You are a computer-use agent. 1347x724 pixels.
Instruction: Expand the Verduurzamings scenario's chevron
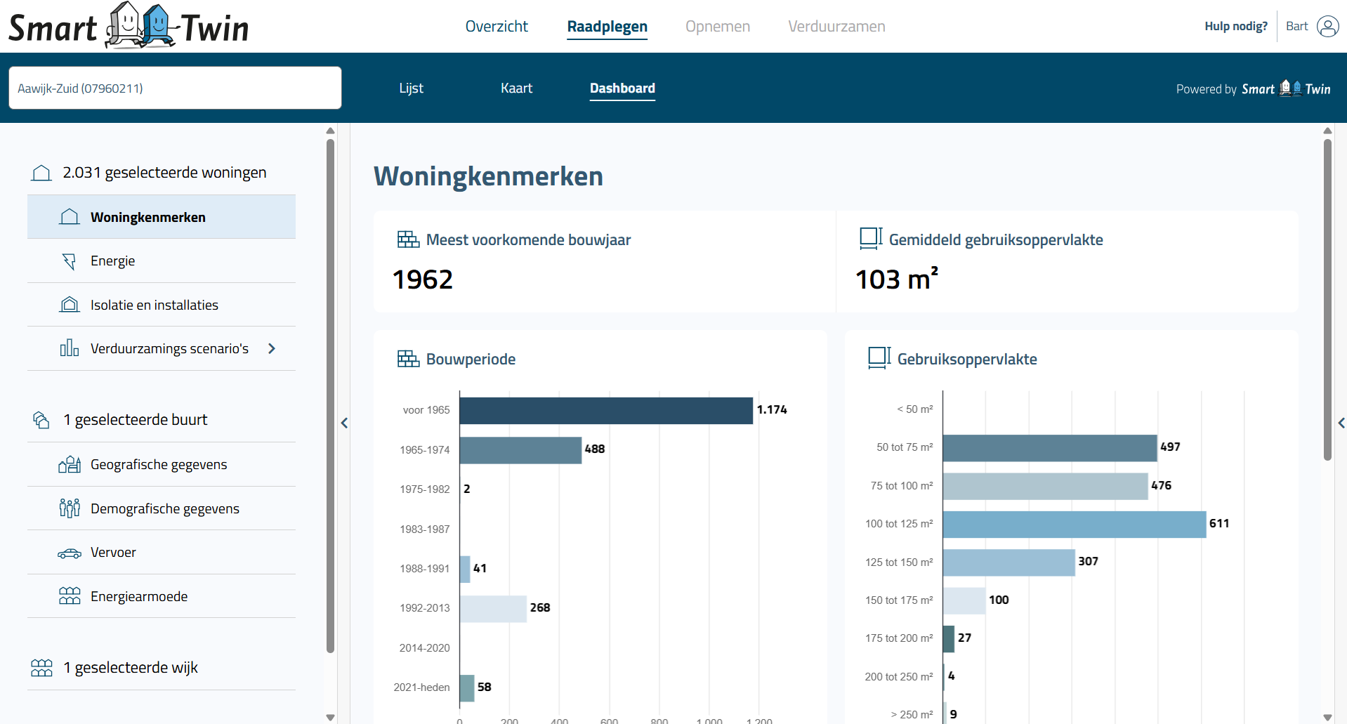(272, 348)
